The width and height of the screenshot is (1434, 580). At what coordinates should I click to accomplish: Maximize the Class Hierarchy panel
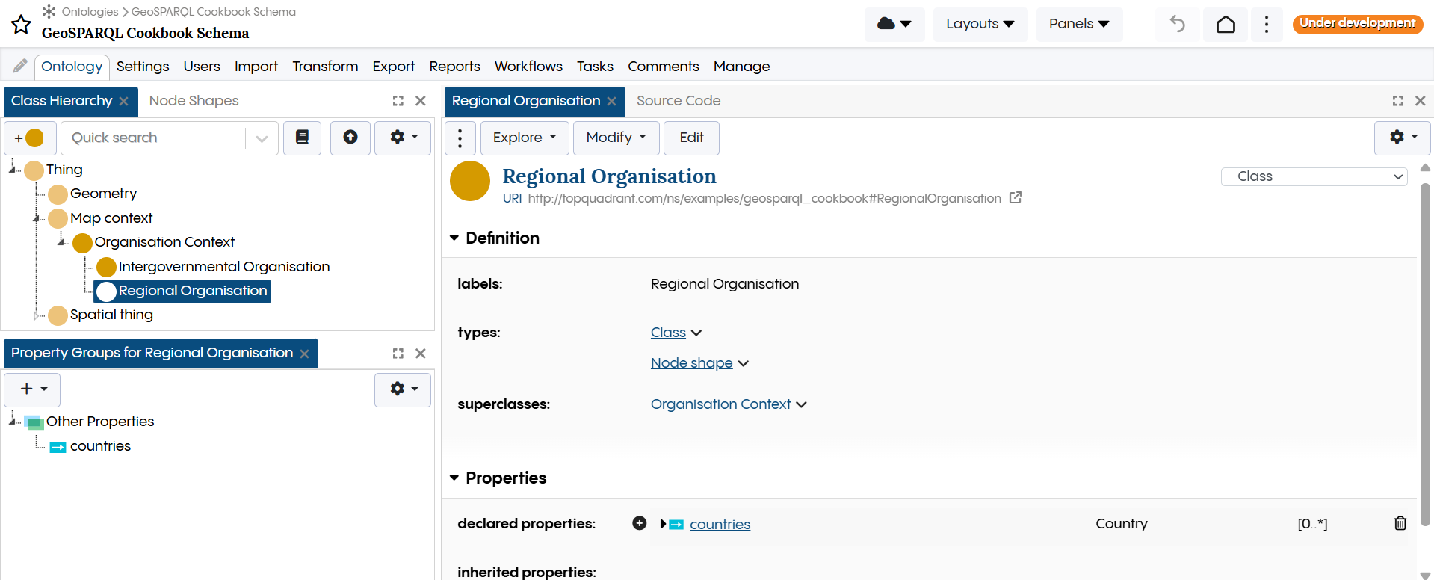(398, 101)
